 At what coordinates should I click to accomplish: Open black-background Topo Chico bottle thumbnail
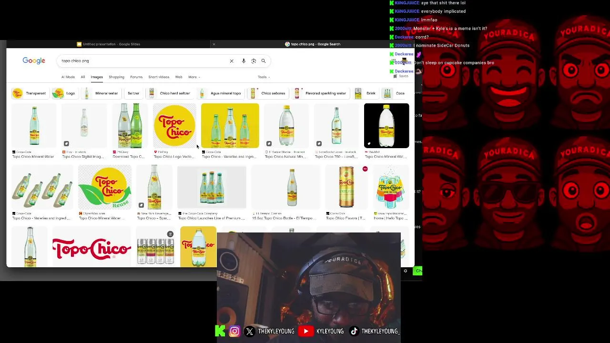386,126
